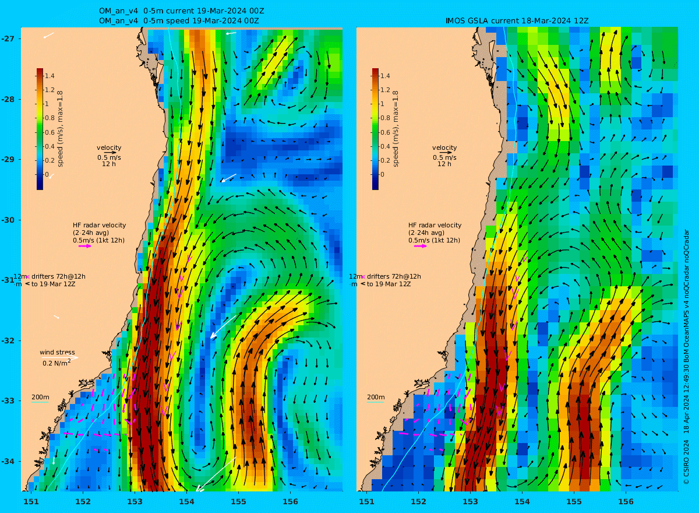Click the title 'OM_an_v4 0-5m speed 19-Mar-2024 00Z'

[179, 20]
